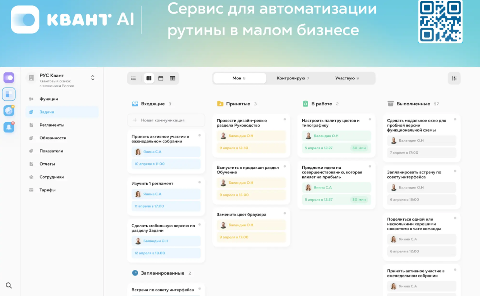The width and height of the screenshot is (480, 296).
Task: Open Отчеты section in sidebar
Action: click(62, 164)
